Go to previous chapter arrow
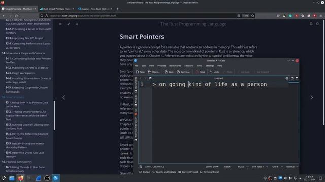The image size is (325, 182). [64, 97]
